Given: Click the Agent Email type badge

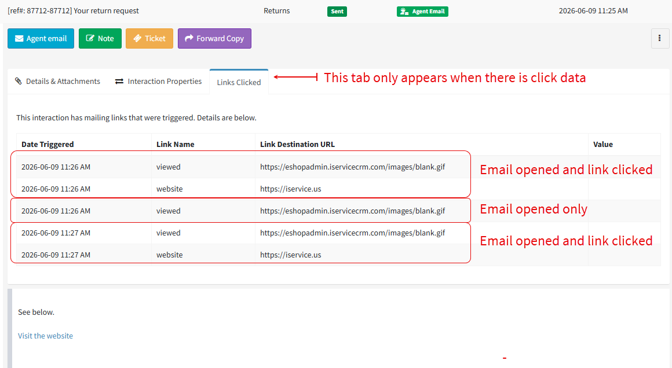Looking at the screenshot, I should point(422,12).
